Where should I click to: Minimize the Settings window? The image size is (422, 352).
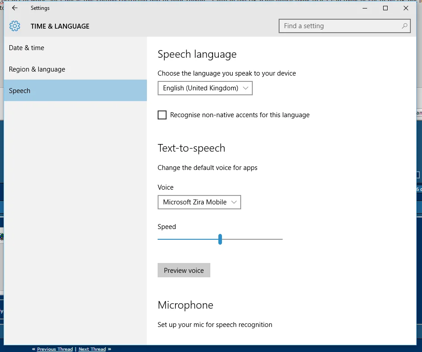pos(365,8)
